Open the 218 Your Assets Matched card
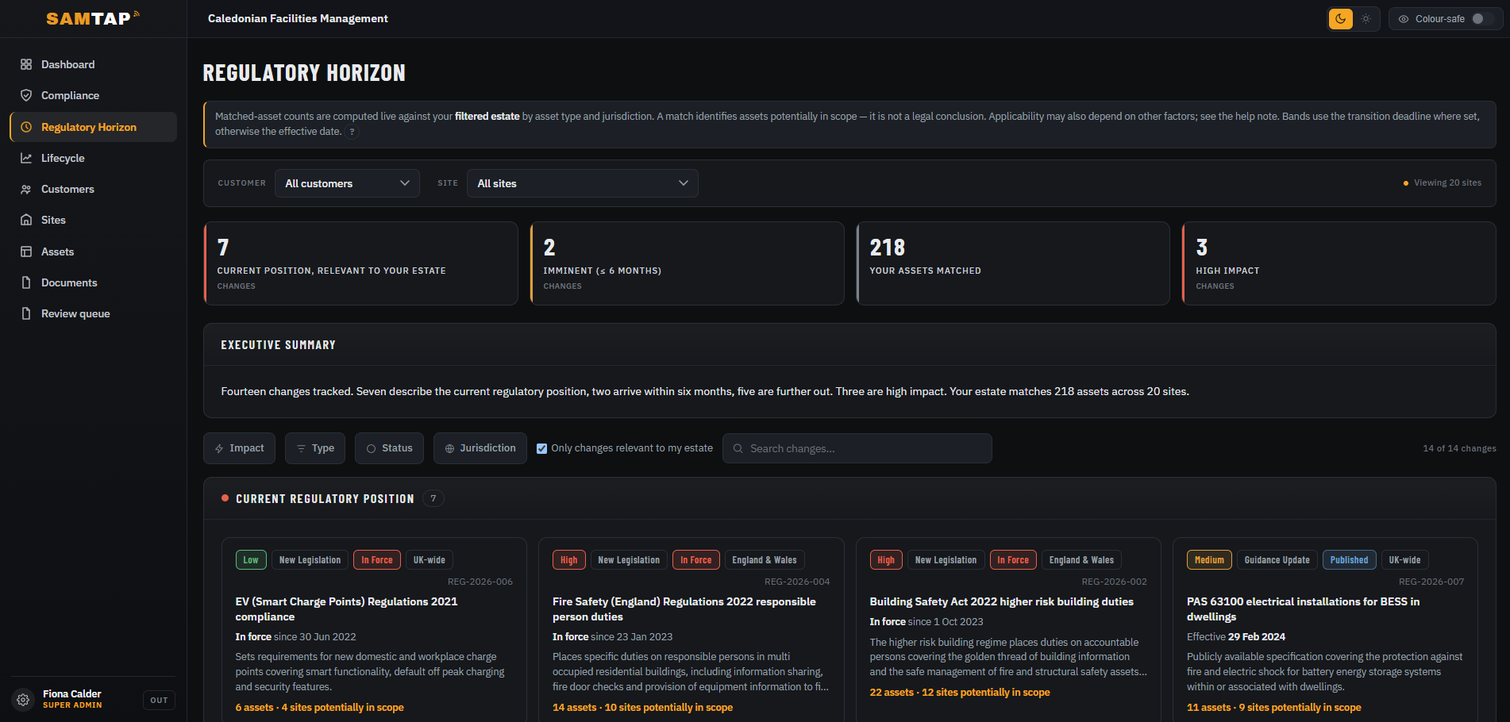 [1013, 263]
